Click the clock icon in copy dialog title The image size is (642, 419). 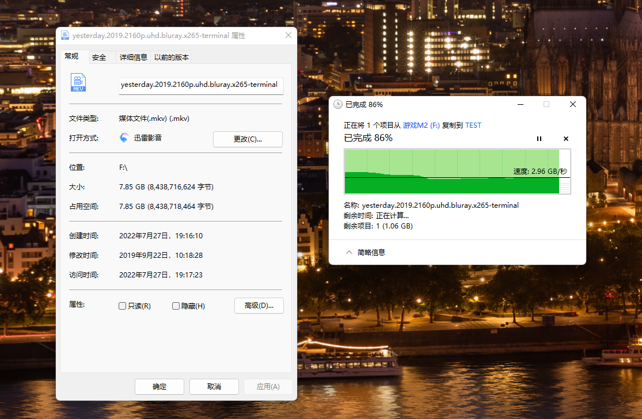tap(338, 104)
